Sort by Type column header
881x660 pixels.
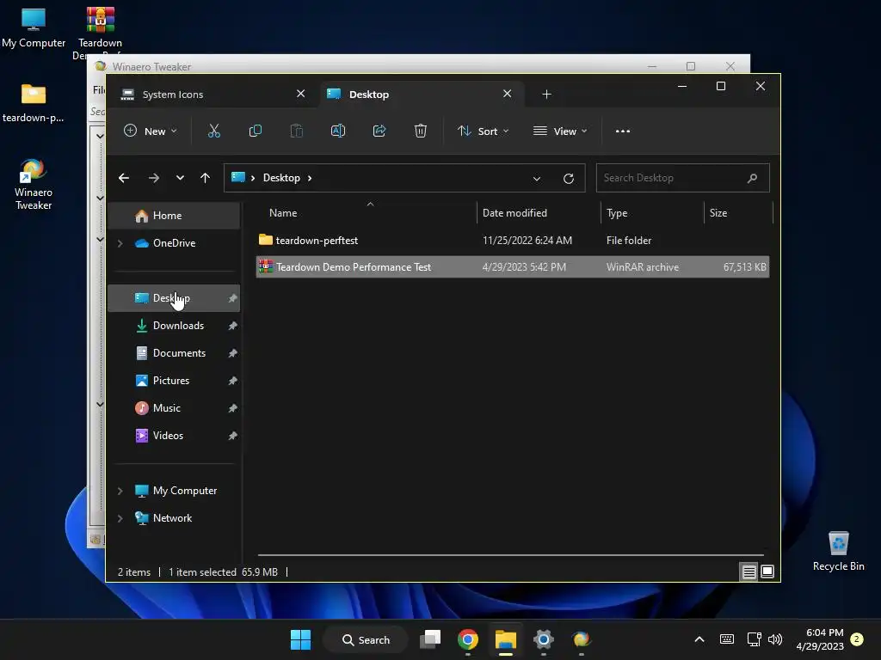click(652, 213)
